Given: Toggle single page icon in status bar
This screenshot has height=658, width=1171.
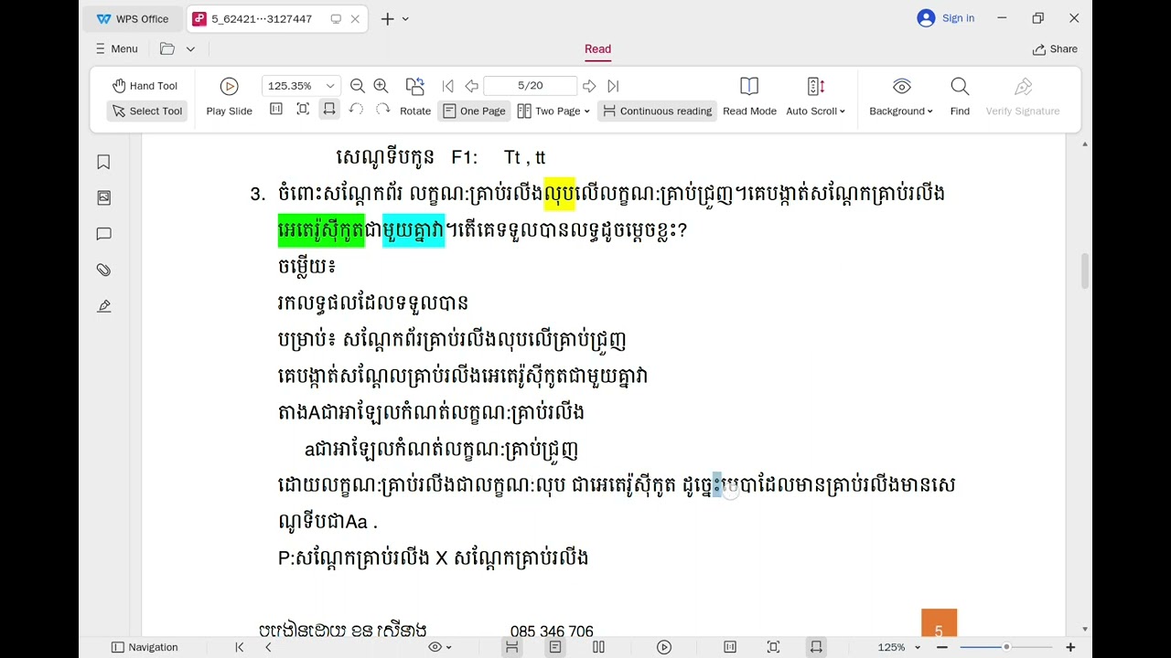Looking at the screenshot, I should [x=554, y=647].
